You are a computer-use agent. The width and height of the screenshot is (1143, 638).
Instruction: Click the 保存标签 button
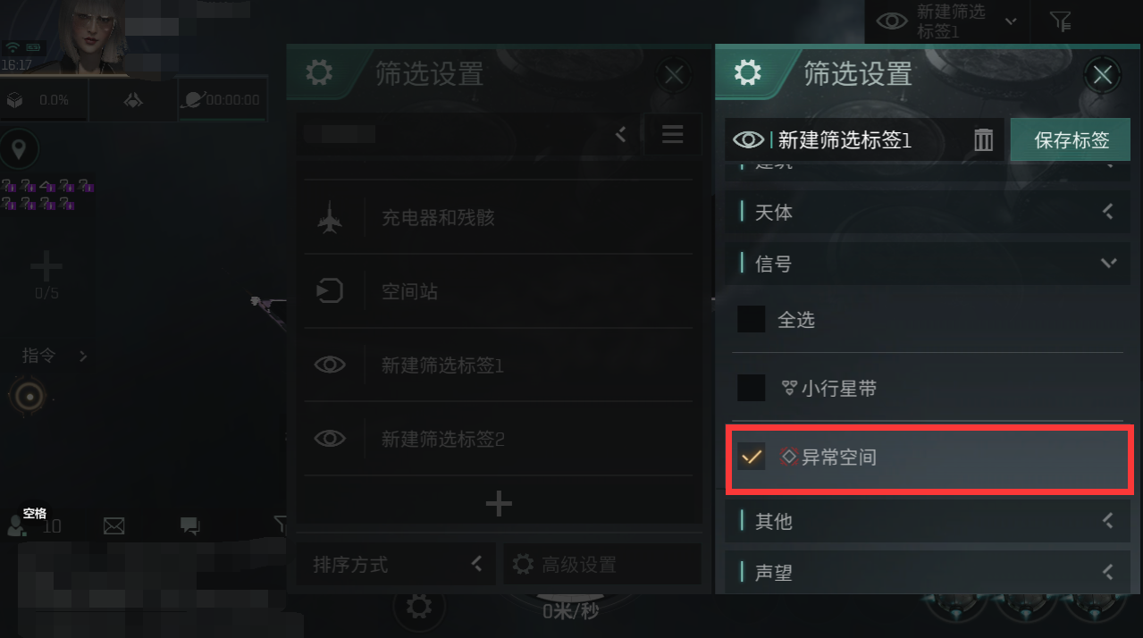pyautogui.click(x=1071, y=139)
